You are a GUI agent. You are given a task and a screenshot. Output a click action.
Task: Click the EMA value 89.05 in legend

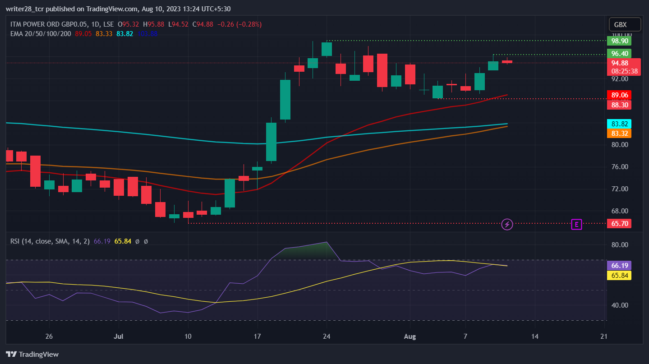click(83, 33)
